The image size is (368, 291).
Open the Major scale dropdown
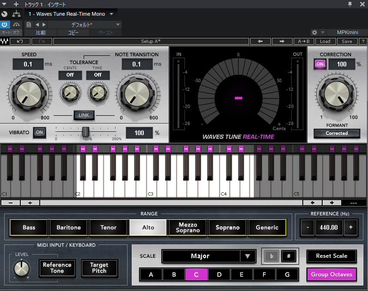pos(209,256)
